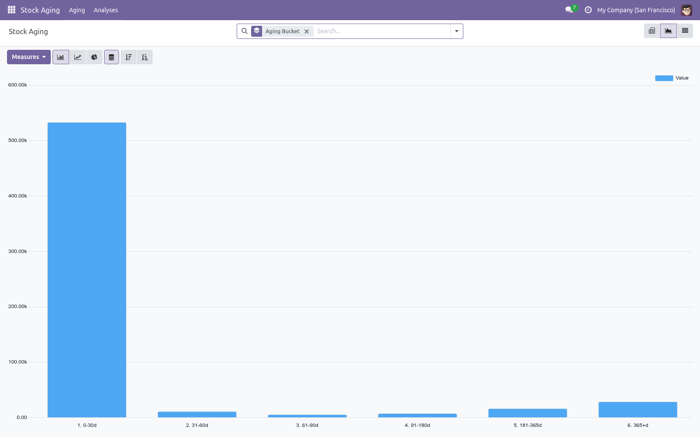Viewport: 700px width, 437px height.
Task: Remove the Aging Bucket filter facet
Action: click(307, 31)
